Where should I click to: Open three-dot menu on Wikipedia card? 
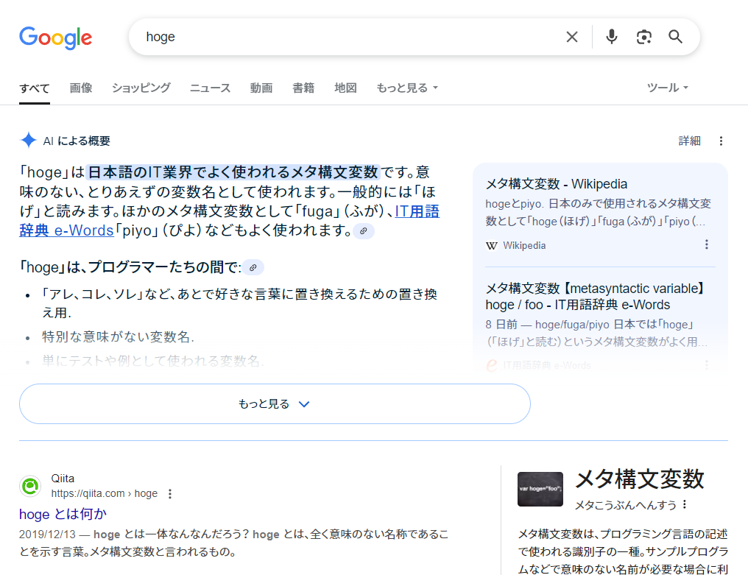[707, 244]
